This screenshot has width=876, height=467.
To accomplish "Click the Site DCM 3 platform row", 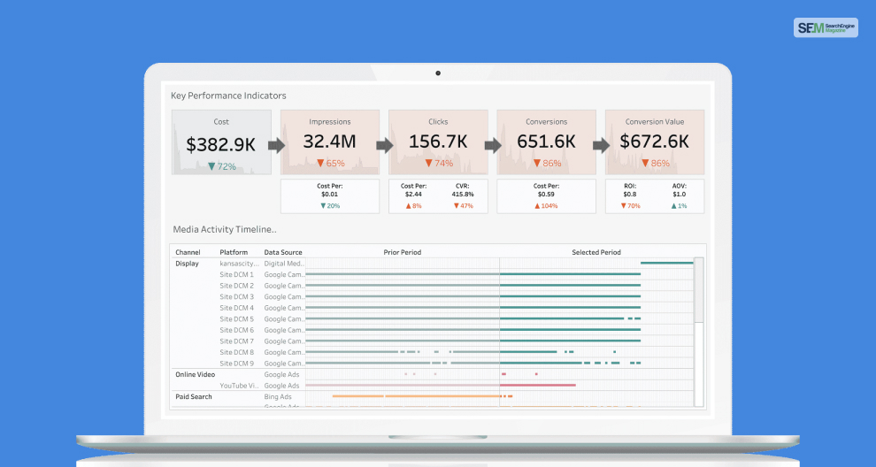I will click(237, 296).
